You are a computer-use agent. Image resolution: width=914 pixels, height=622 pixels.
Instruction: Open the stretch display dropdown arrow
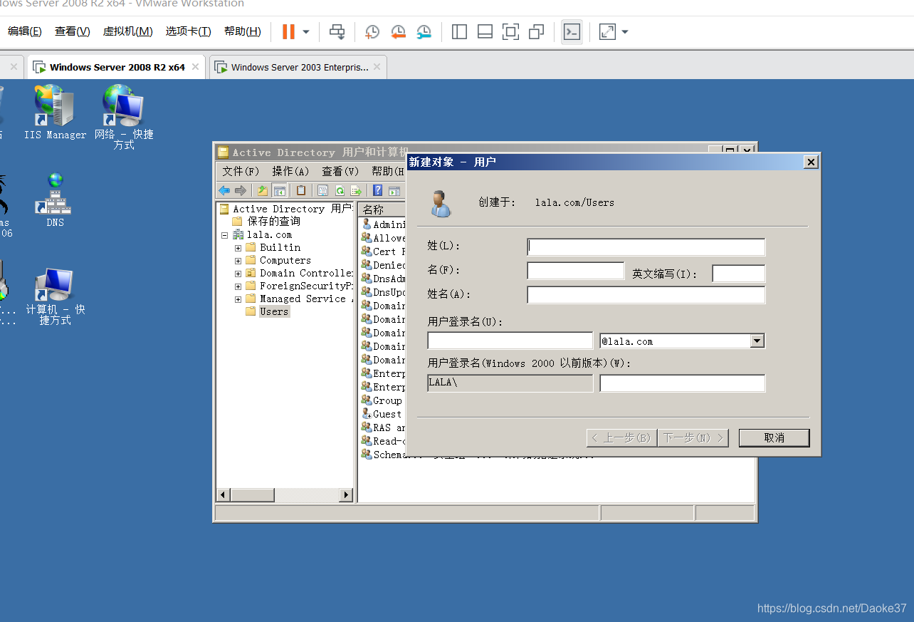pos(625,32)
